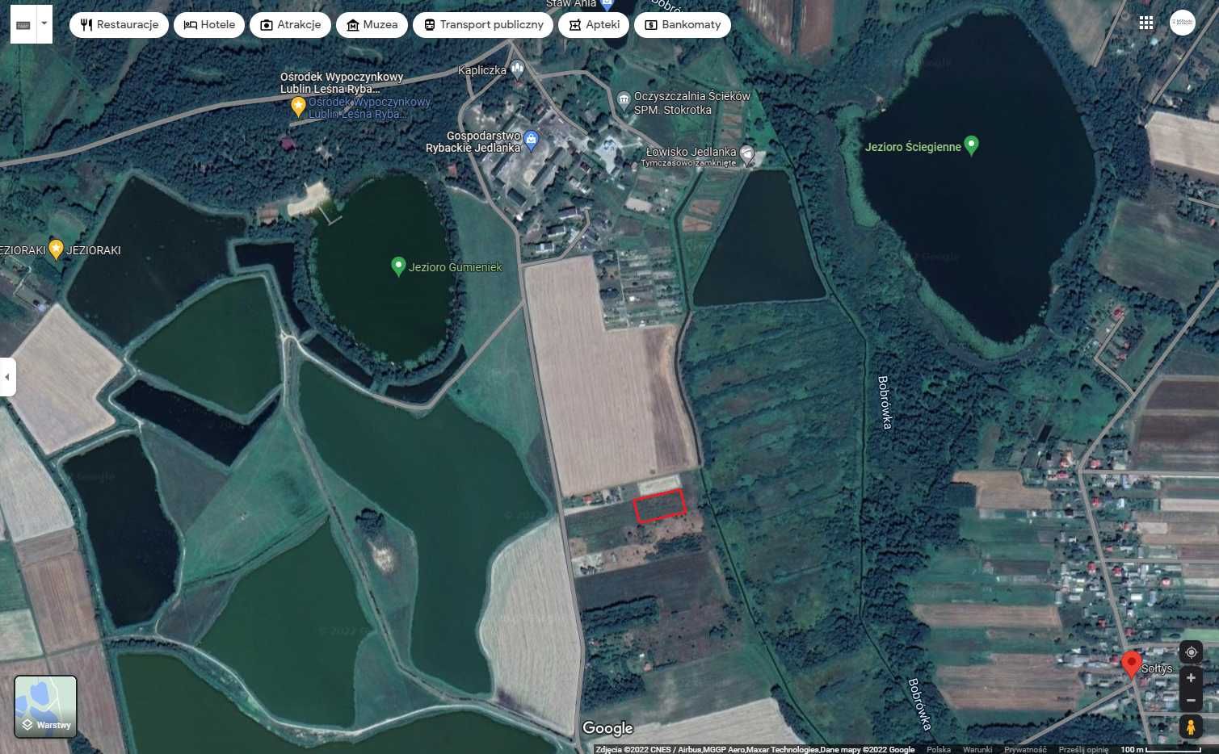Select the Łowisko Jedlanka marker
The width and height of the screenshot is (1219, 754).
[747, 155]
